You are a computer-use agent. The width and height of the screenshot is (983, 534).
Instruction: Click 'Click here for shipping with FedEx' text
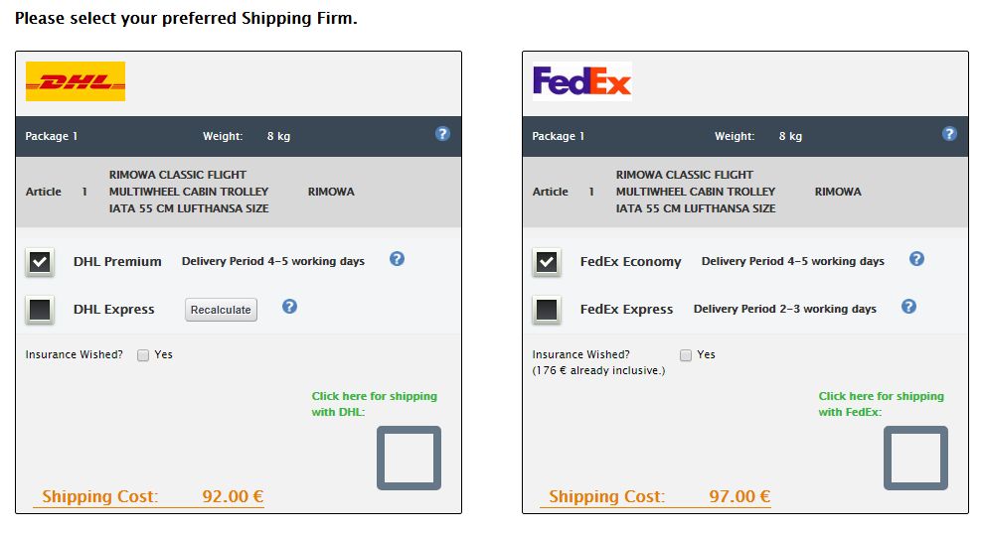pyautogui.click(x=881, y=404)
